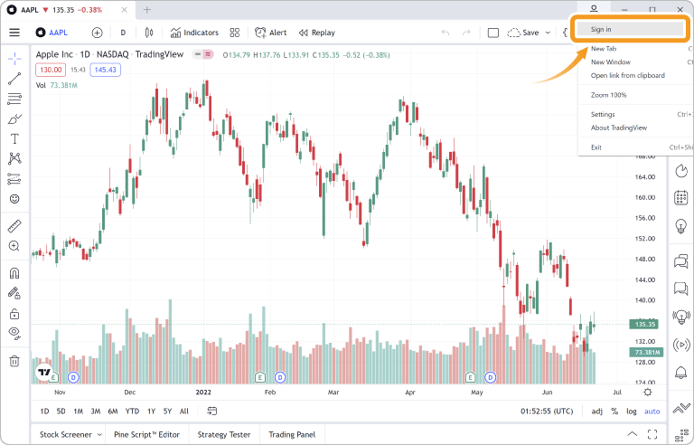Open the calendar icon in right sidebar
The width and height of the screenshot is (694, 445).
(681, 198)
